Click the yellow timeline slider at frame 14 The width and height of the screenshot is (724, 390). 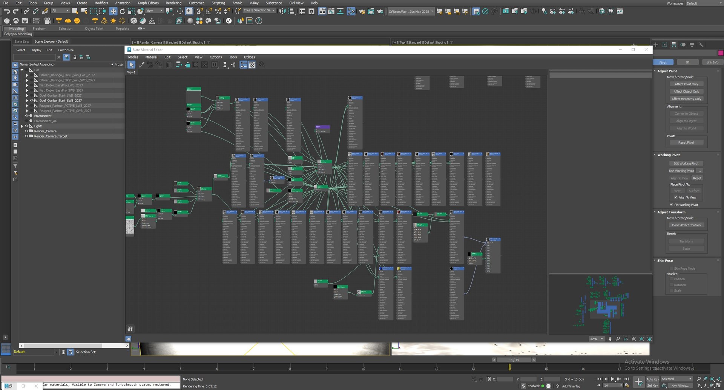coord(509,367)
